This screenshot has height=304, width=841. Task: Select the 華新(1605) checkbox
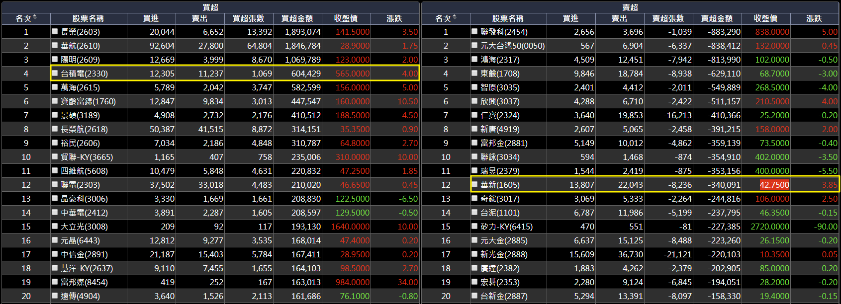pyautogui.click(x=474, y=184)
